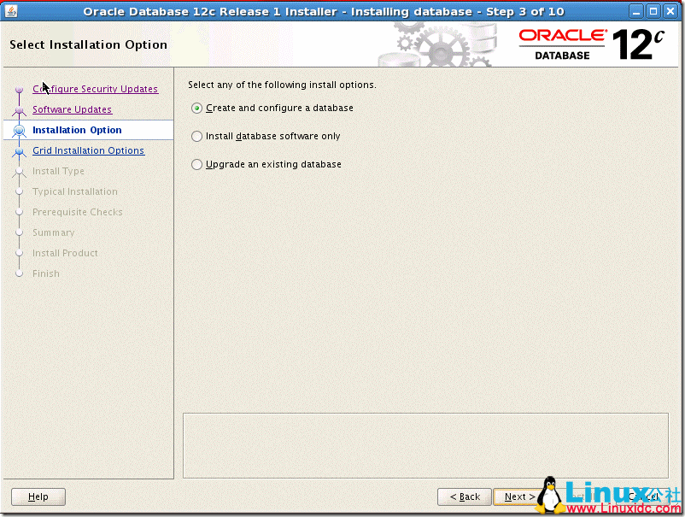
Task: Select Install database software only
Action: 196,136
